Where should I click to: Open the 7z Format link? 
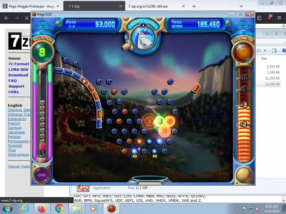(x=19, y=64)
